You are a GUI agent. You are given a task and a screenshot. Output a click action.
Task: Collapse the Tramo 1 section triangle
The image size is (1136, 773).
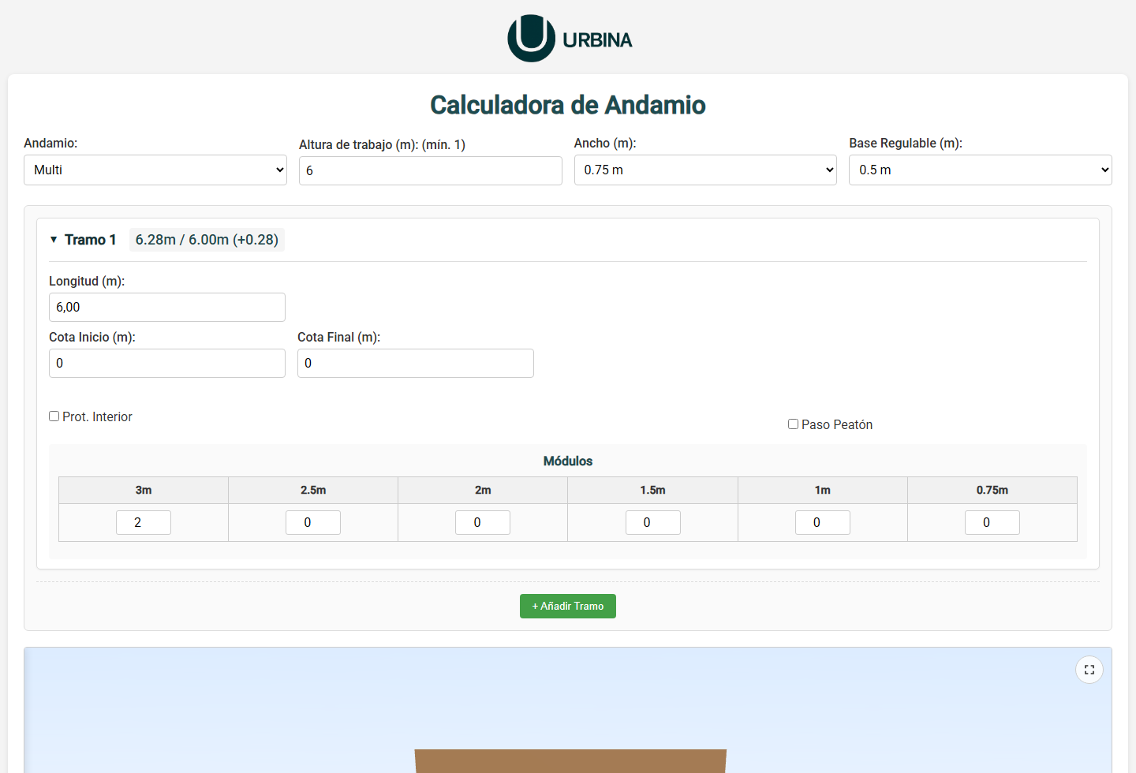[x=54, y=240]
